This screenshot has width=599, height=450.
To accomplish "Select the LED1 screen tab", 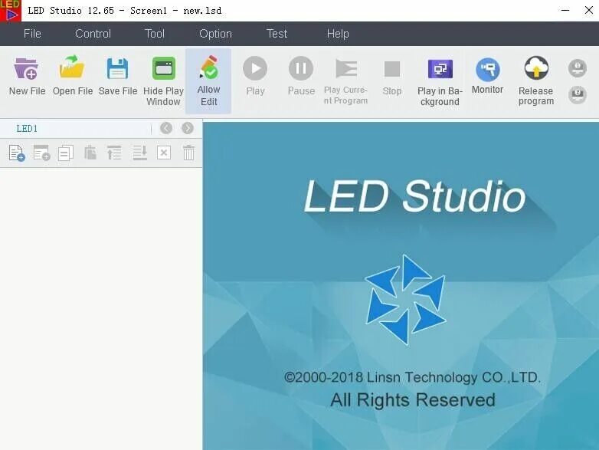I will 27,129.
